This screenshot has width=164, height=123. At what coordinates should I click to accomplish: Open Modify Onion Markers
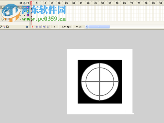pos(48,27)
